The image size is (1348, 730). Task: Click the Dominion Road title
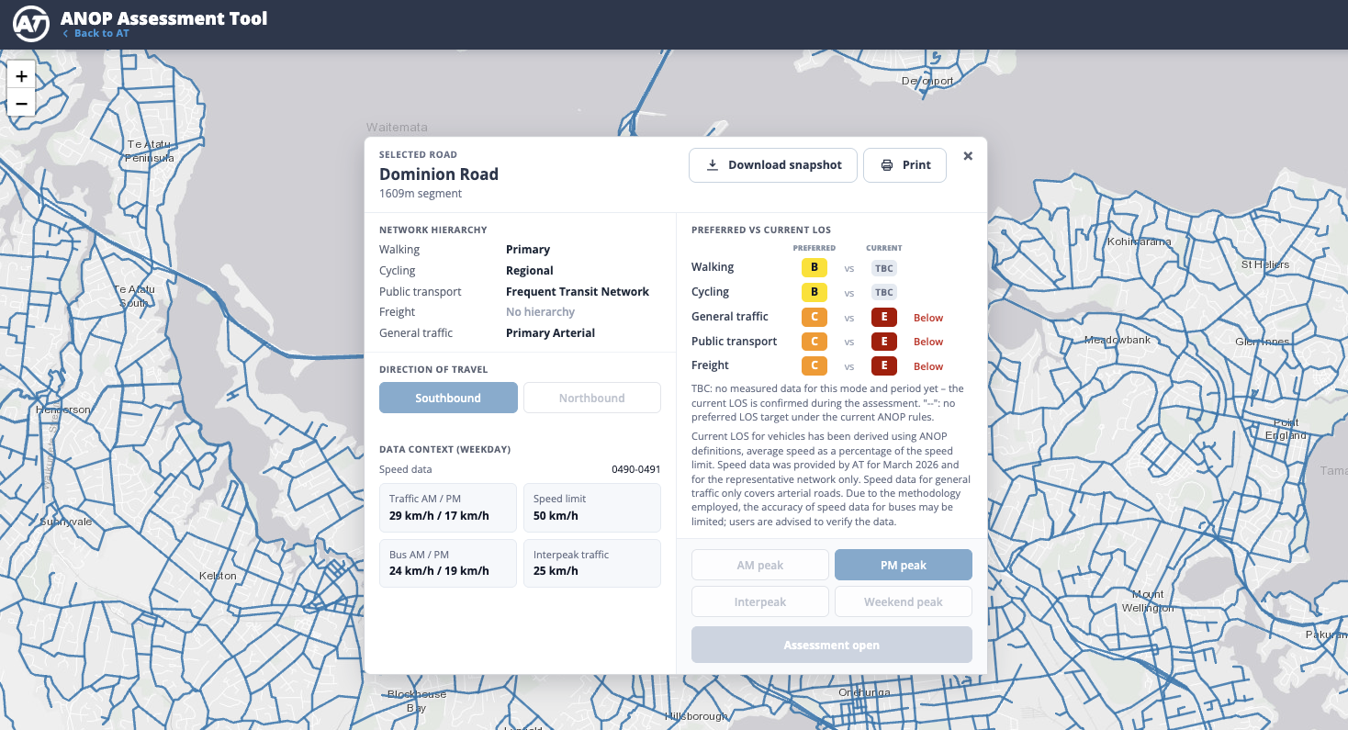(439, 174)
